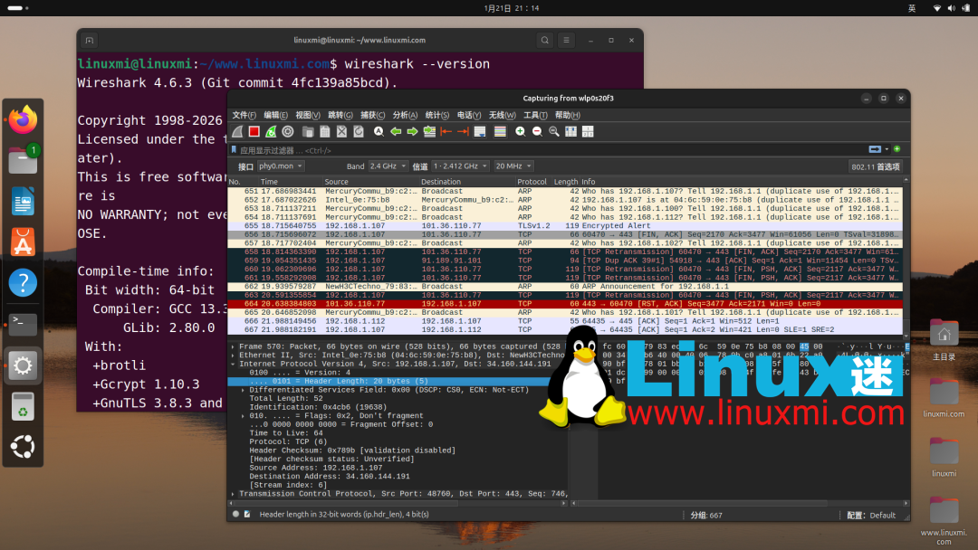Launch Firefox from the Ubuntu dock
The width and height of the screenshot is (978, 550).
[x=23, y=117]
